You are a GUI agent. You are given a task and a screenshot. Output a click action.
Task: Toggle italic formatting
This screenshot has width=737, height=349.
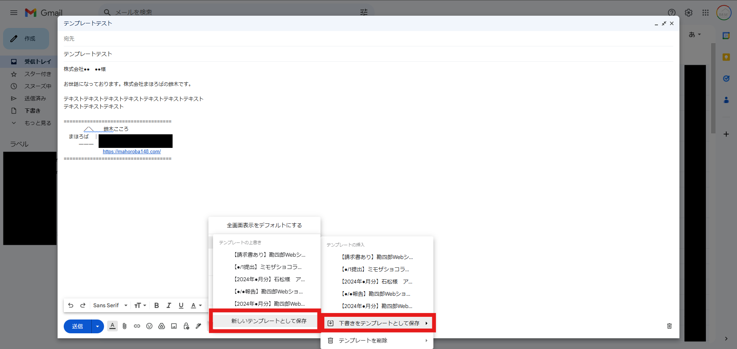click(169, 305)
